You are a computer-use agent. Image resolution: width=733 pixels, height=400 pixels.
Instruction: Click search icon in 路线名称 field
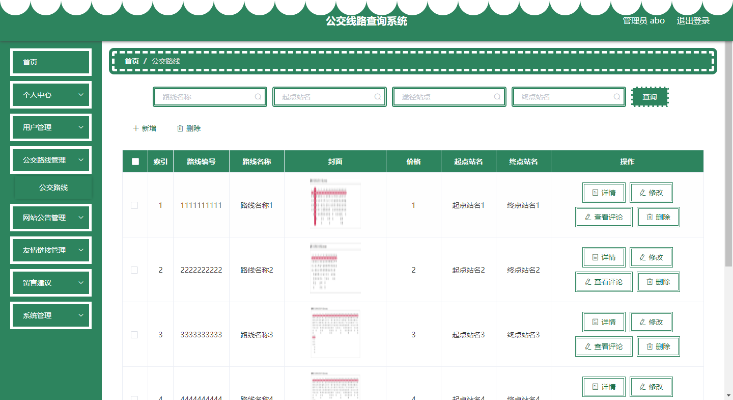258,97
